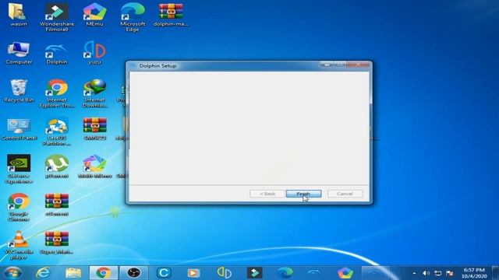Click the Finish button in Dolphin Setup
499x280 pixels.
(x=303, y=194)
